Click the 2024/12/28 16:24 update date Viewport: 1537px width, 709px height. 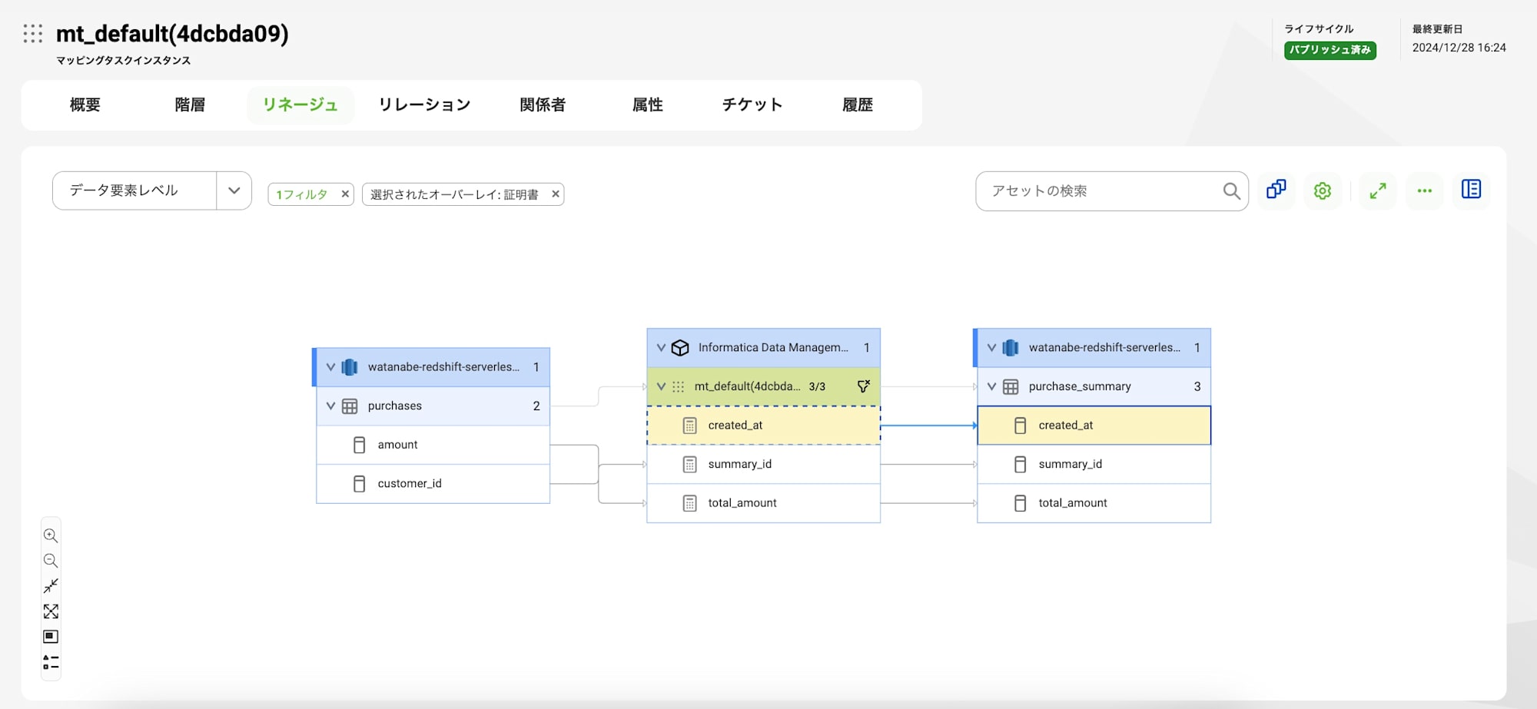pos(1459,48)
